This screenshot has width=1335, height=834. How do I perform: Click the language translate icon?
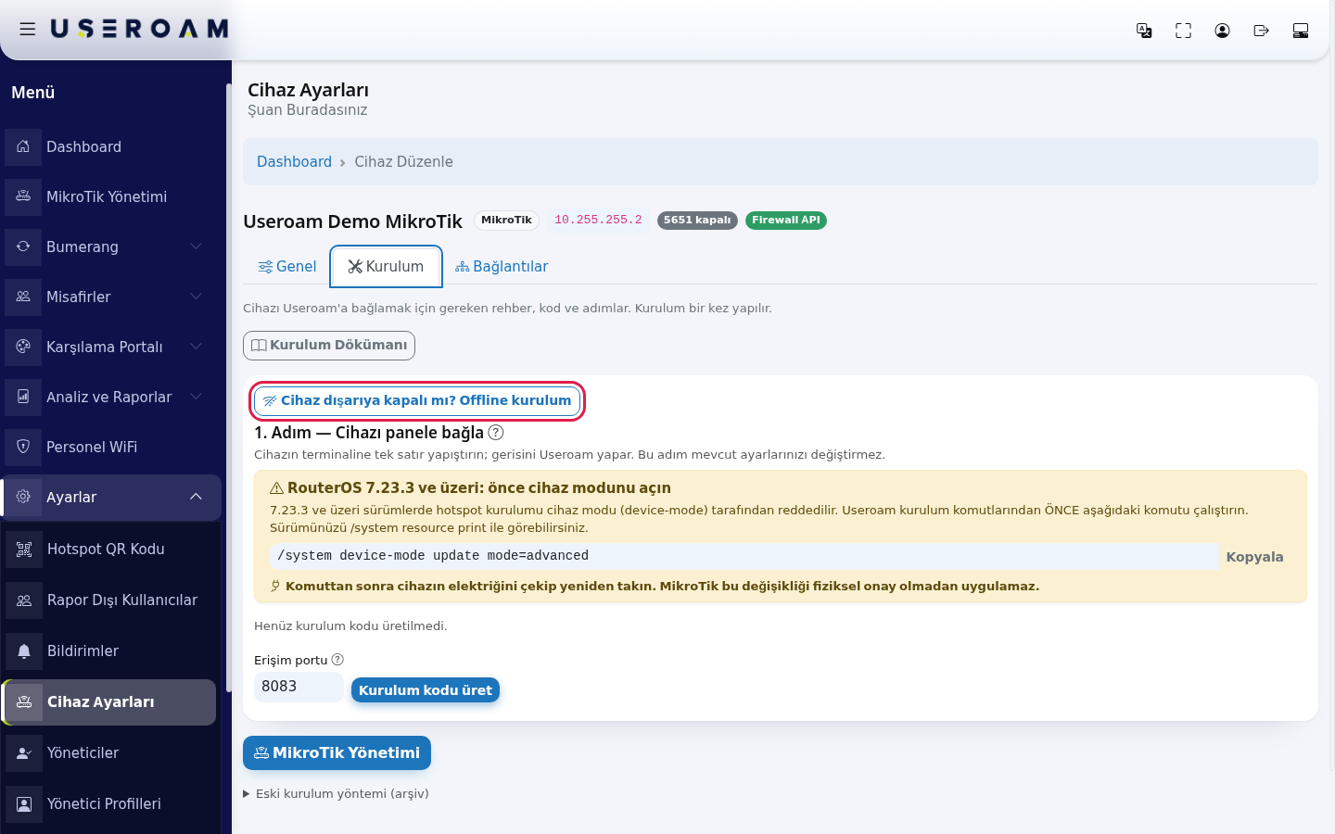click(1144, 31)
